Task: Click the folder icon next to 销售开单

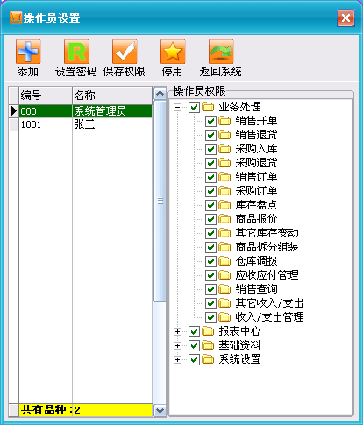Action: (x=224, y=121)
